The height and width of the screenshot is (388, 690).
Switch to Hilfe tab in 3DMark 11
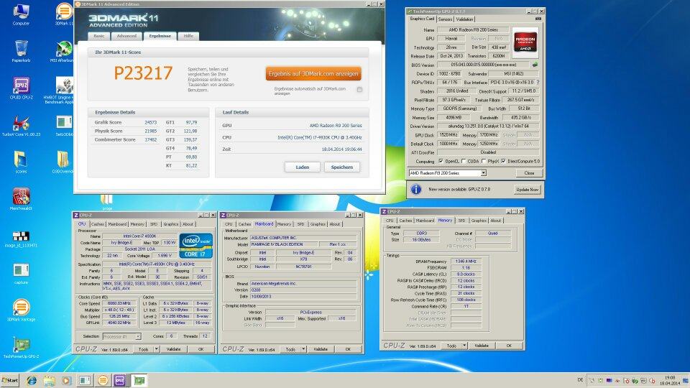pyautogui.click(x=188, y=36)
